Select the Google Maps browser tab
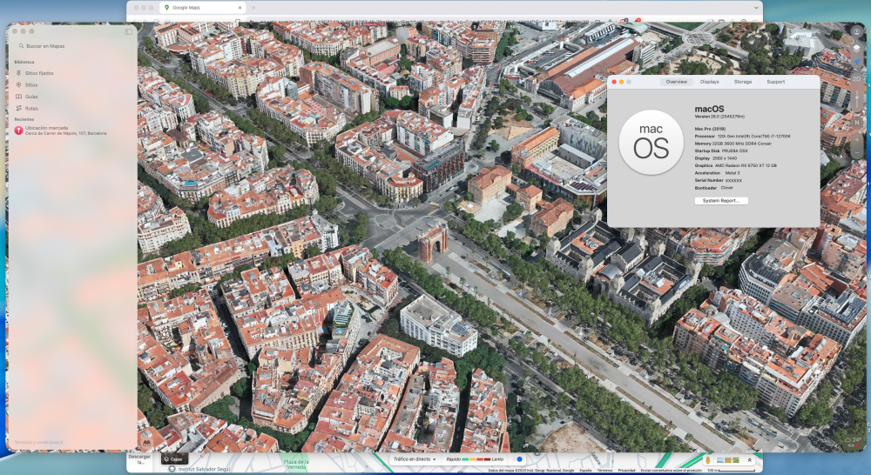This screenshot has width=871, height=475. 203,8
